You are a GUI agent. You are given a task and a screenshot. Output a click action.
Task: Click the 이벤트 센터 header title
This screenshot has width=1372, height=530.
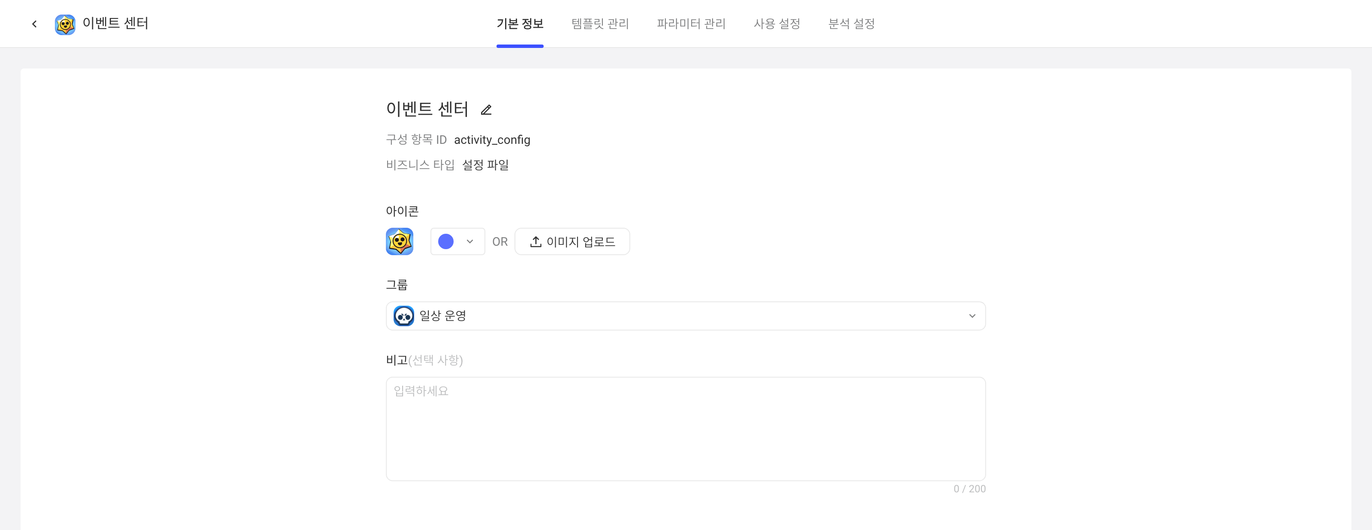116,24
